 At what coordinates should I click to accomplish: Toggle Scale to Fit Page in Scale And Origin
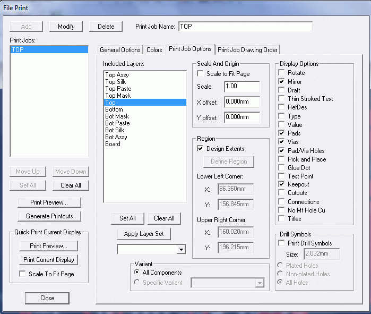click(201, 74)
